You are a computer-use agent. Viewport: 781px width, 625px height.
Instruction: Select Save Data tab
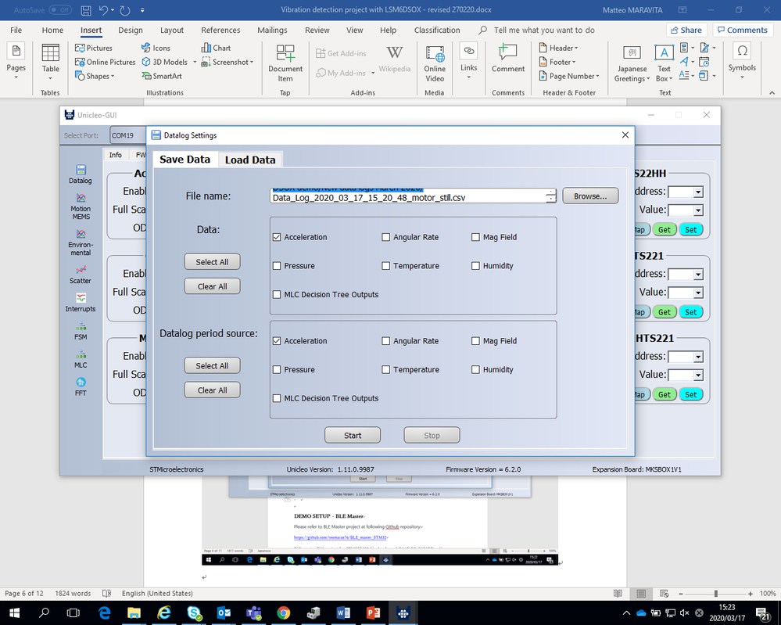click(x=185, y=160)
